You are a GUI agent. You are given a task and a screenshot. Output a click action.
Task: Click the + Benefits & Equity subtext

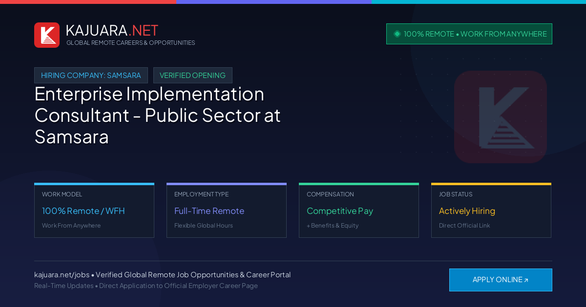(x=333, y=226)
